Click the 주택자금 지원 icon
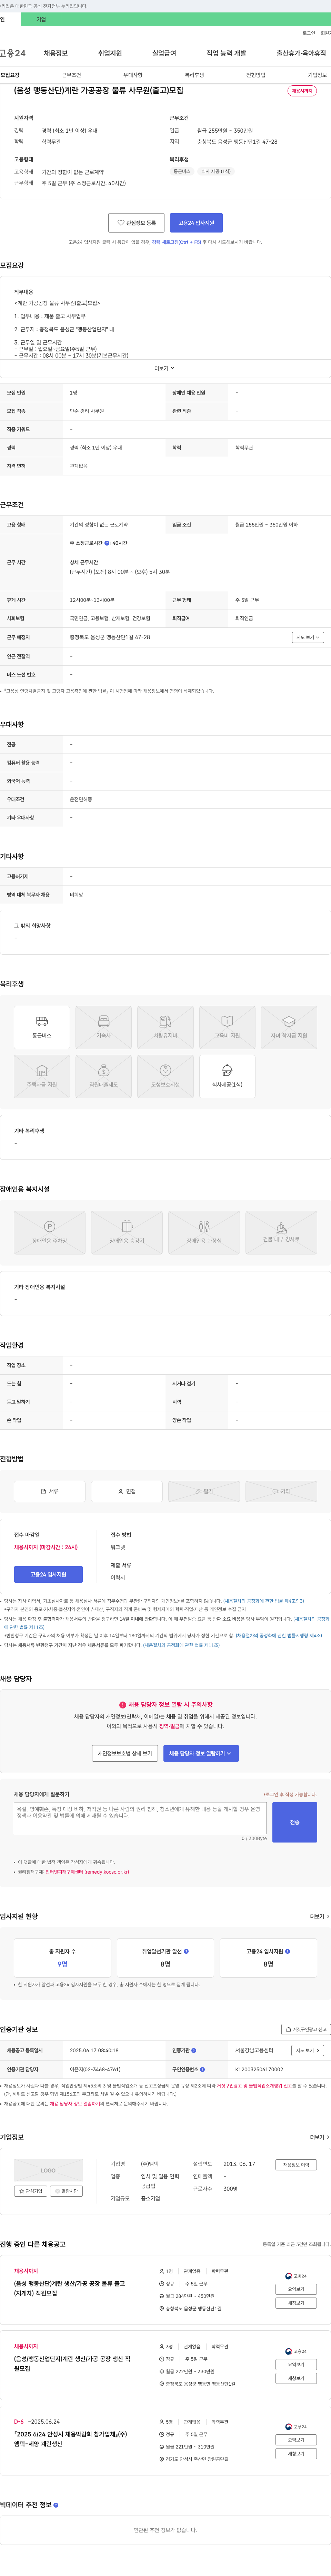 pos(42,1076)
